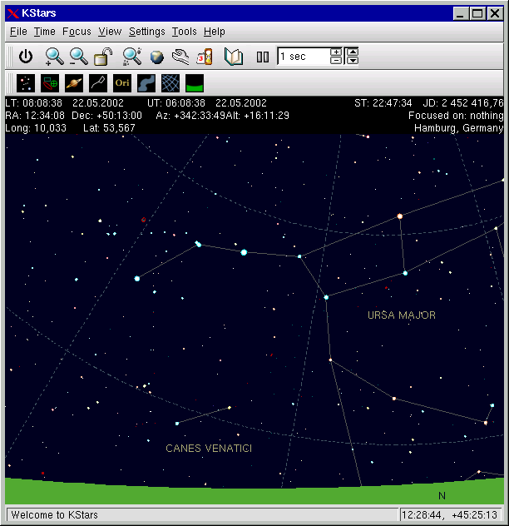Zoom out with the magnifier minus icon
This screenshot has width=509, height=526.
(78, 57)
